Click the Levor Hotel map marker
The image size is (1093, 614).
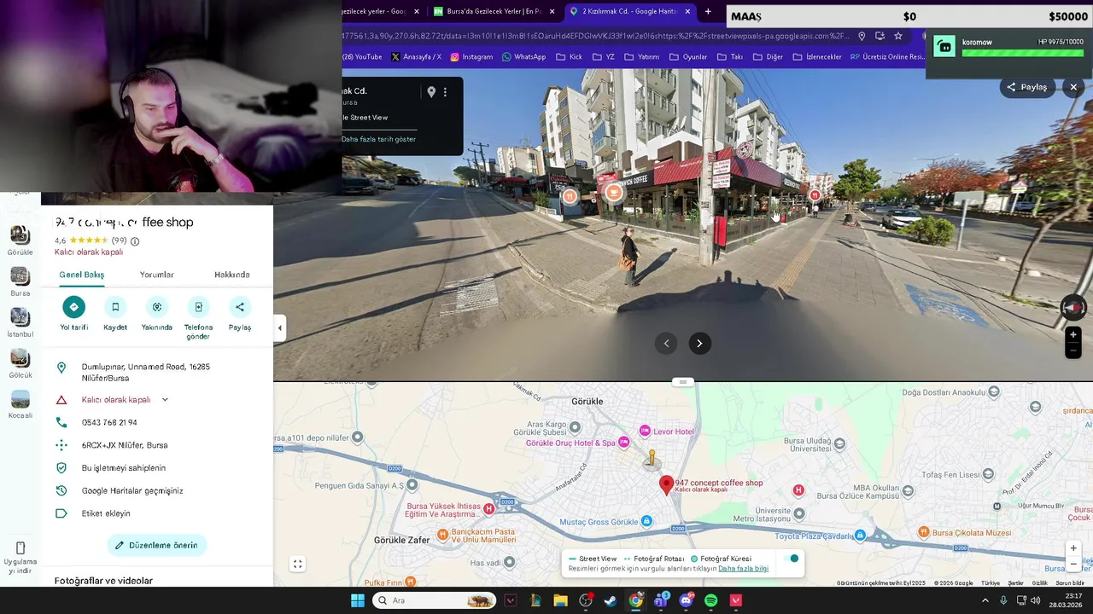point(645,432)
